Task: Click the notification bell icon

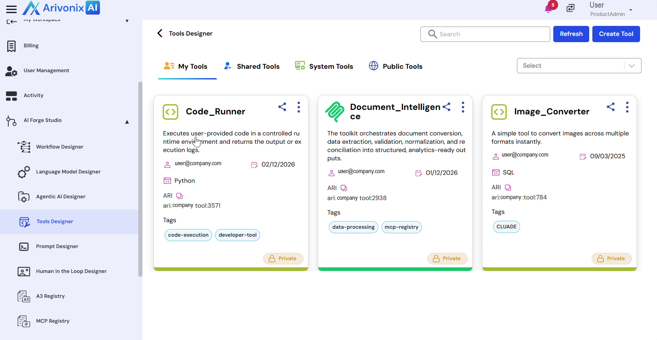Action: click(548, 9)
